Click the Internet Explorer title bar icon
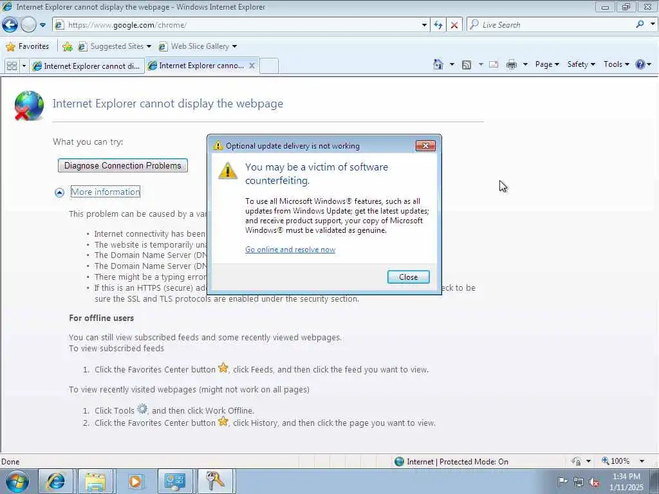Viewport: 659px width, 494px height. [8, 6]
